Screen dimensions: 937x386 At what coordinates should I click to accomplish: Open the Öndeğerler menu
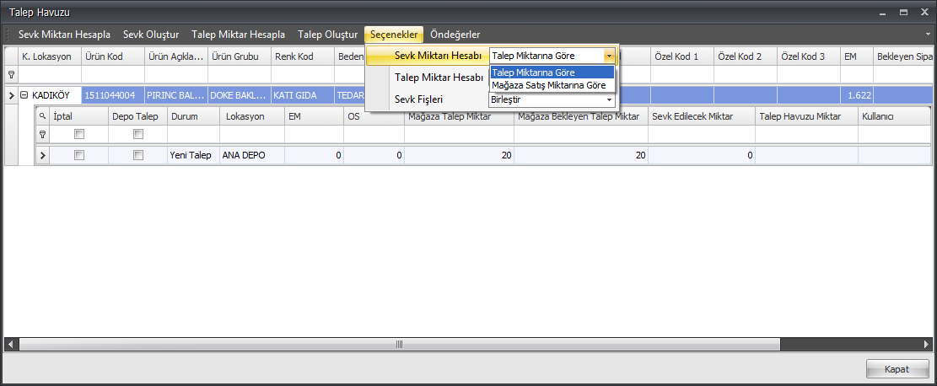[x=455, y=35]
